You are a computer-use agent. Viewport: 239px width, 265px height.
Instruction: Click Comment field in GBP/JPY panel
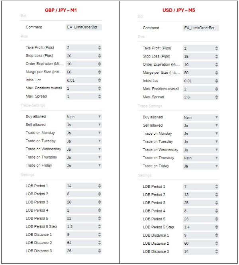[x=84, y=27]
